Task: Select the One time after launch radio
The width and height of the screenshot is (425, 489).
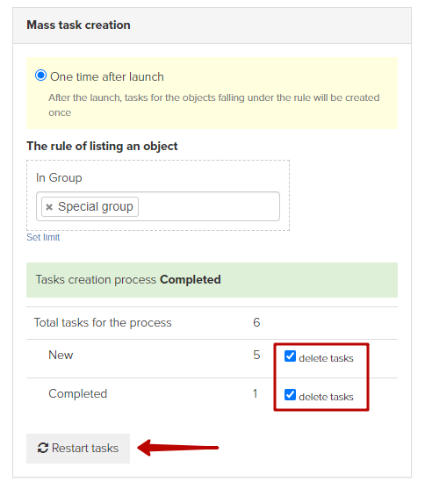Action: pyautogui.click(x=41, y=76)
